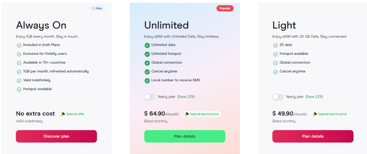
Task: Click the Special launch price tag under Light
Action: coord(330,114)
